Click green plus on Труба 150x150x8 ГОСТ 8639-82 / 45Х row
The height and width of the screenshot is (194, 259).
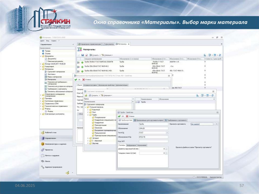[x=82, y=71]
